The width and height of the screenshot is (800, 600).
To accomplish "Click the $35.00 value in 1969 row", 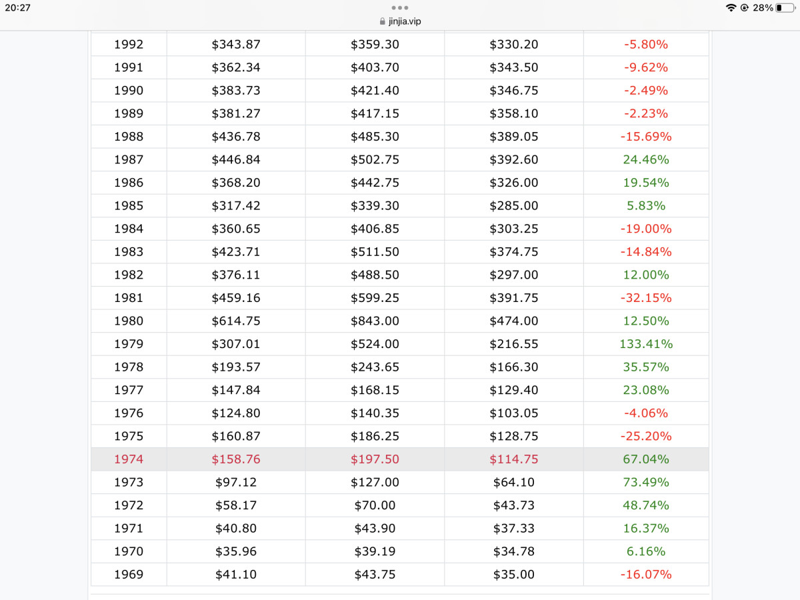I will (x=513, y=574).
